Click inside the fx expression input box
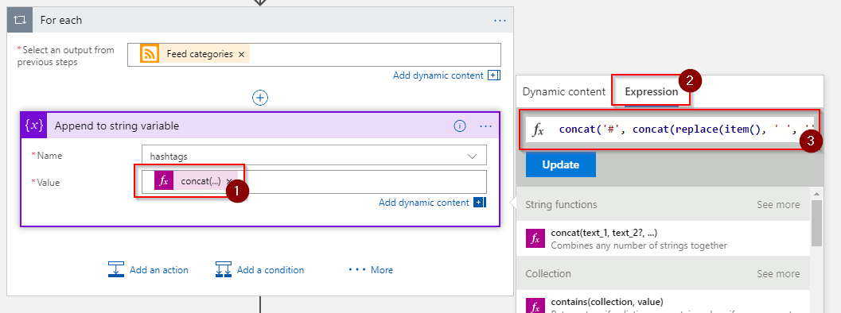841x313 pixels. pyautogui.click(x=671, y=129)
